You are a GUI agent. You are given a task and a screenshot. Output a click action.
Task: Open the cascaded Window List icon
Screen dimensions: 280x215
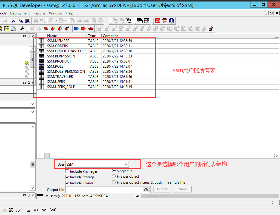point(140,21)
